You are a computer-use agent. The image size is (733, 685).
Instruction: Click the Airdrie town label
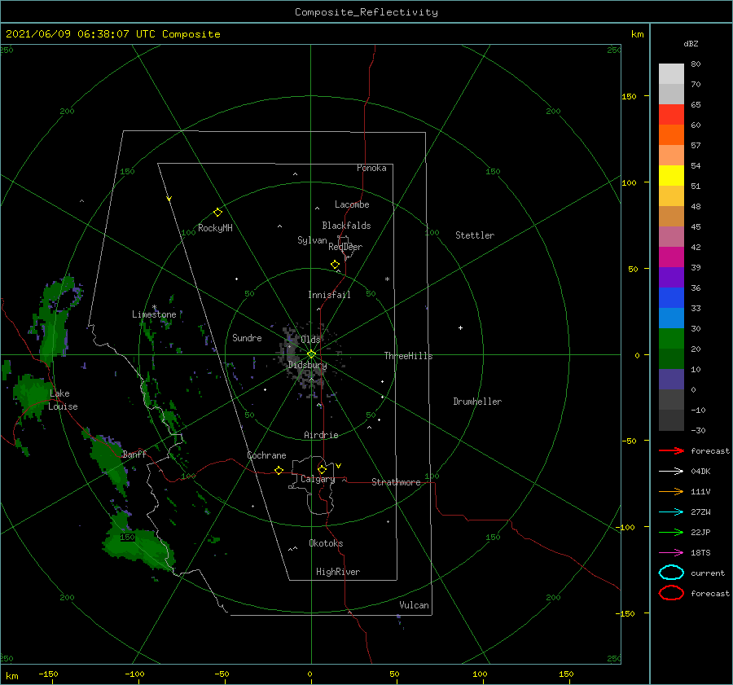tap(321, 435)
